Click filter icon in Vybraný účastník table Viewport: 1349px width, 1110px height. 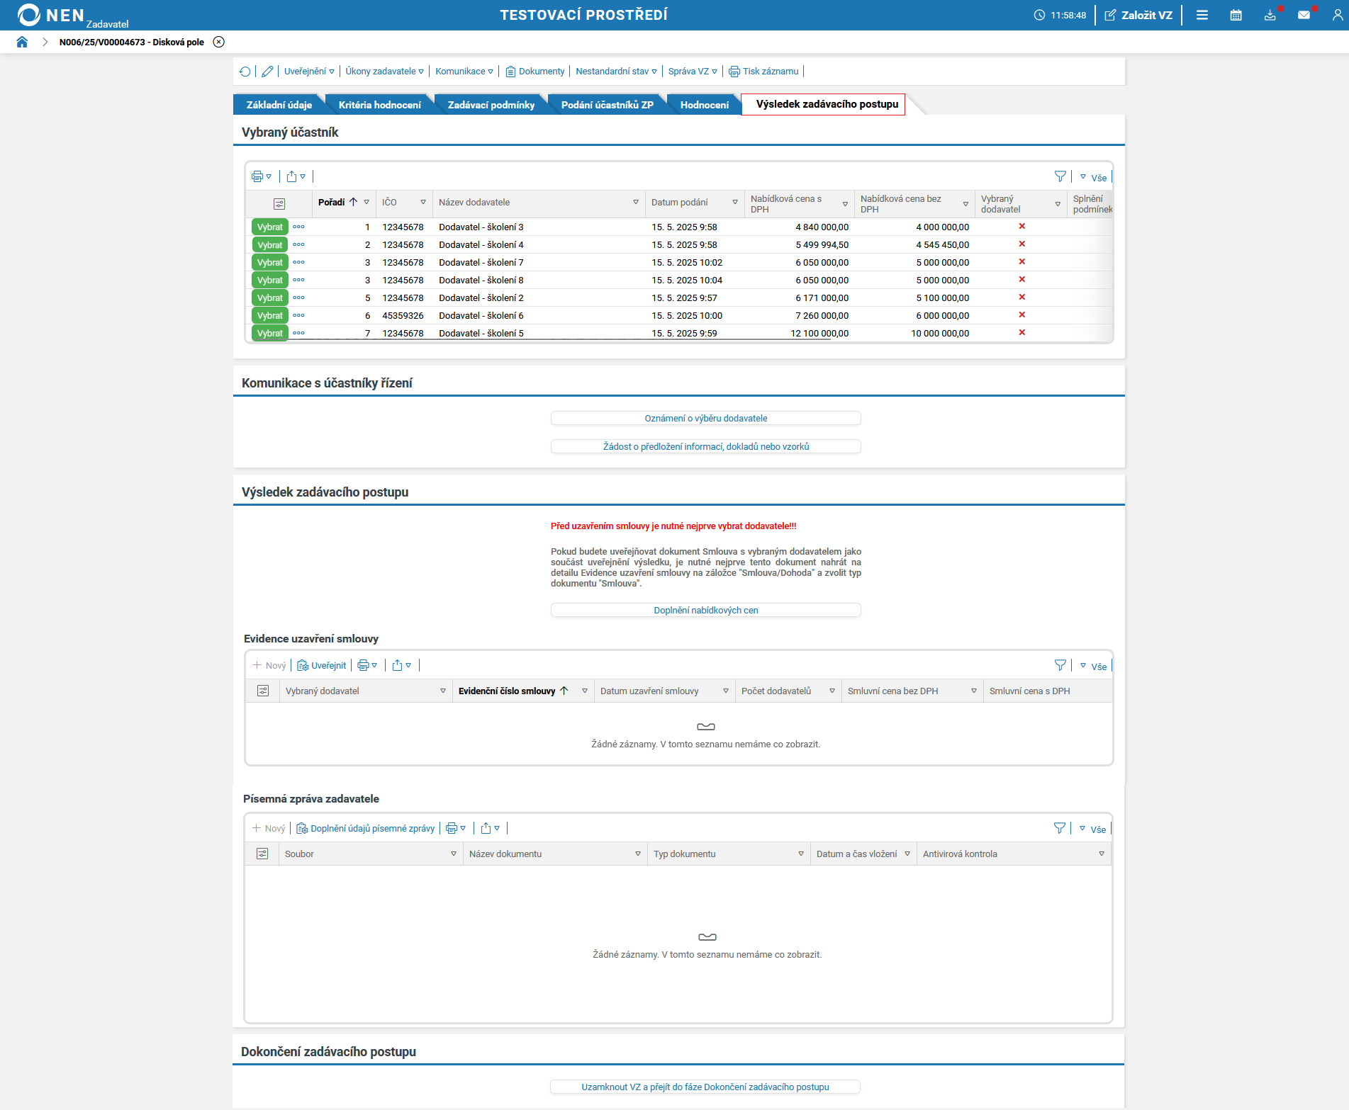[x=1060, y=176]
